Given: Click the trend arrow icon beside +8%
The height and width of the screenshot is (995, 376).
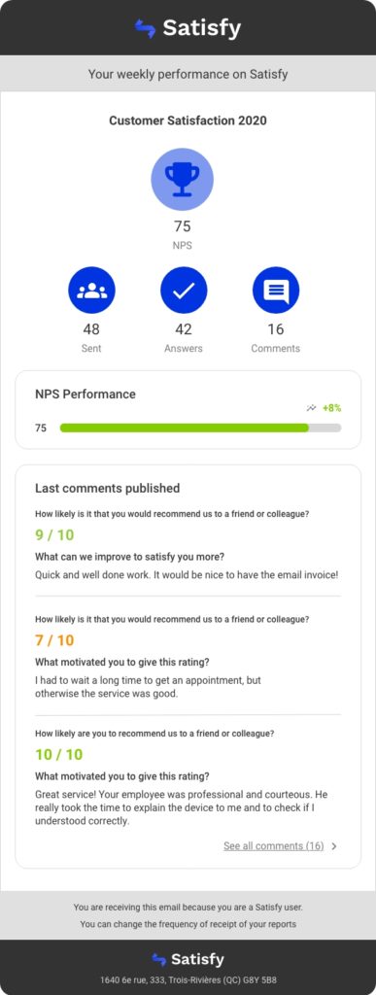Looking at the screenshot, I should click(311, 408).
